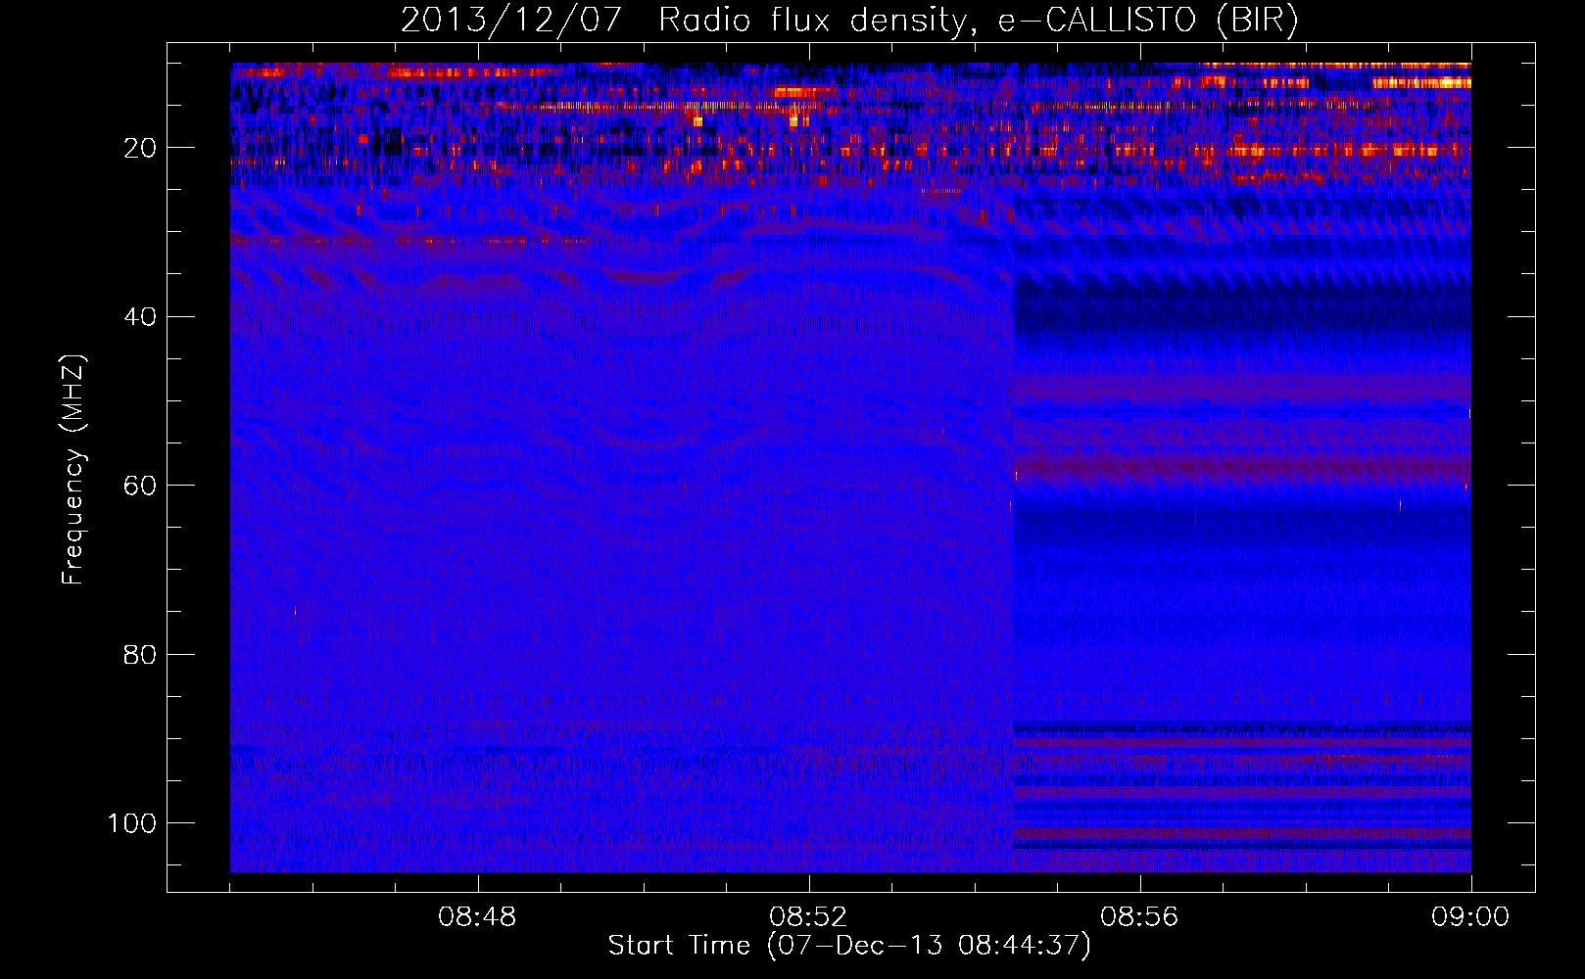This screenshot has height=979, width=1585.
Task: Click the 'Start Time (07-Dec-13 08:44:37)' label
Action: pos(849,946)
